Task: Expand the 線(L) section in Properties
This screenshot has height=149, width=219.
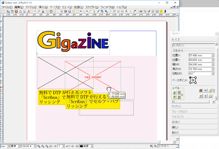Action: coord(194,127)
